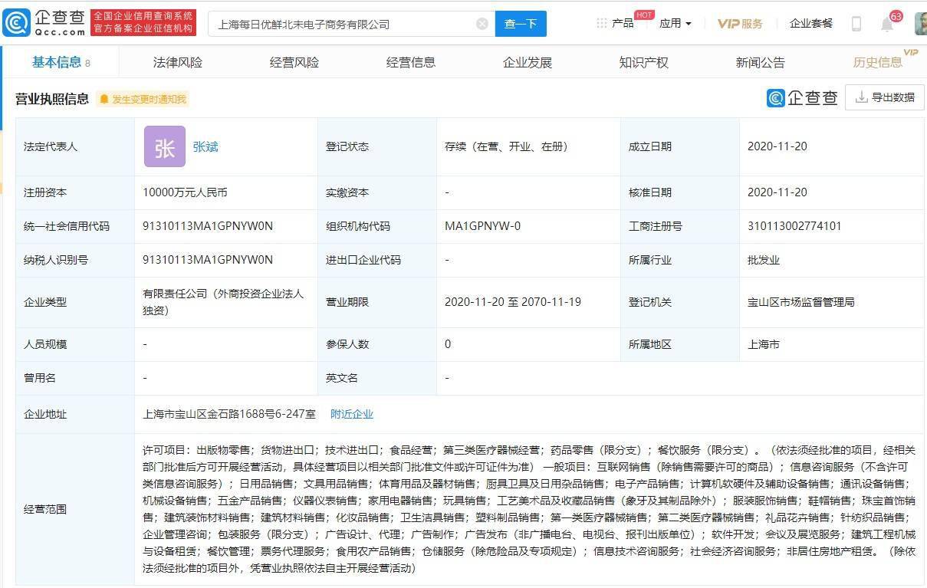Open VIP服务 page

[740, 24]
